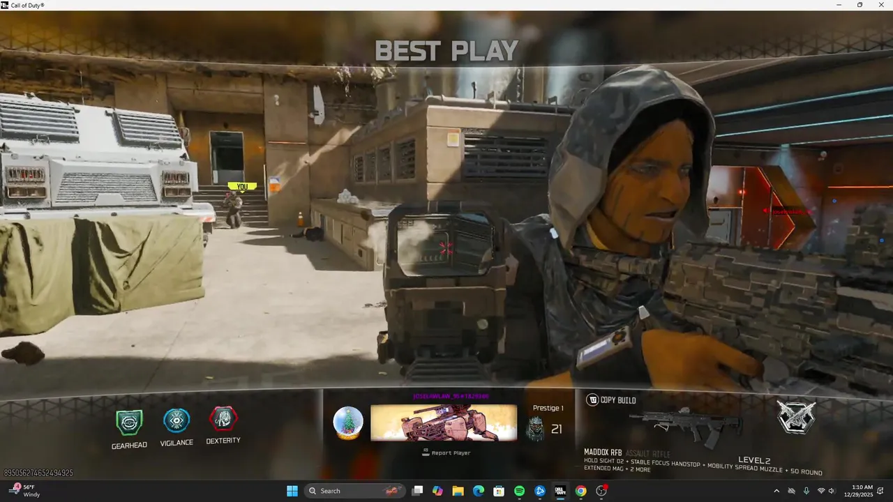
Task: Open File Explorer from the taskbar
Action: coord(458,491)
